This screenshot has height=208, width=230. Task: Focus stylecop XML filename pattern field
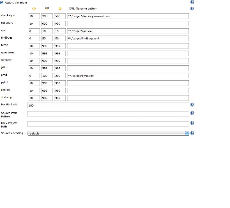[128, 98]
